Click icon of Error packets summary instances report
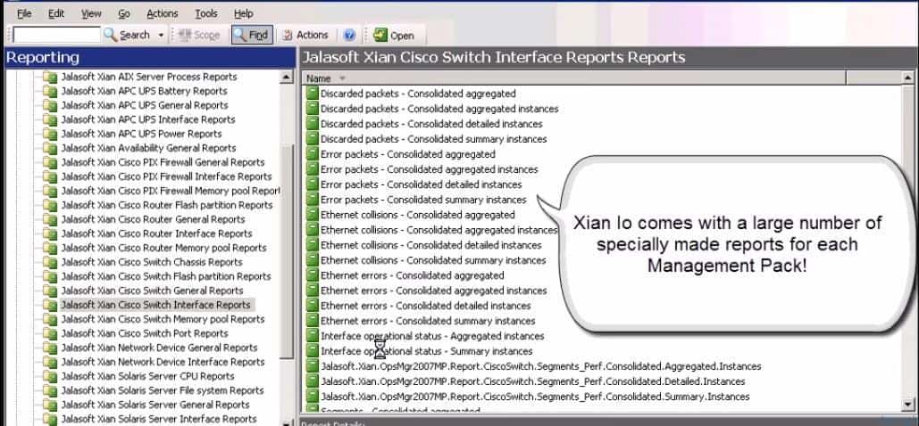This screenshot has height=426, width=919. point(312,200)
